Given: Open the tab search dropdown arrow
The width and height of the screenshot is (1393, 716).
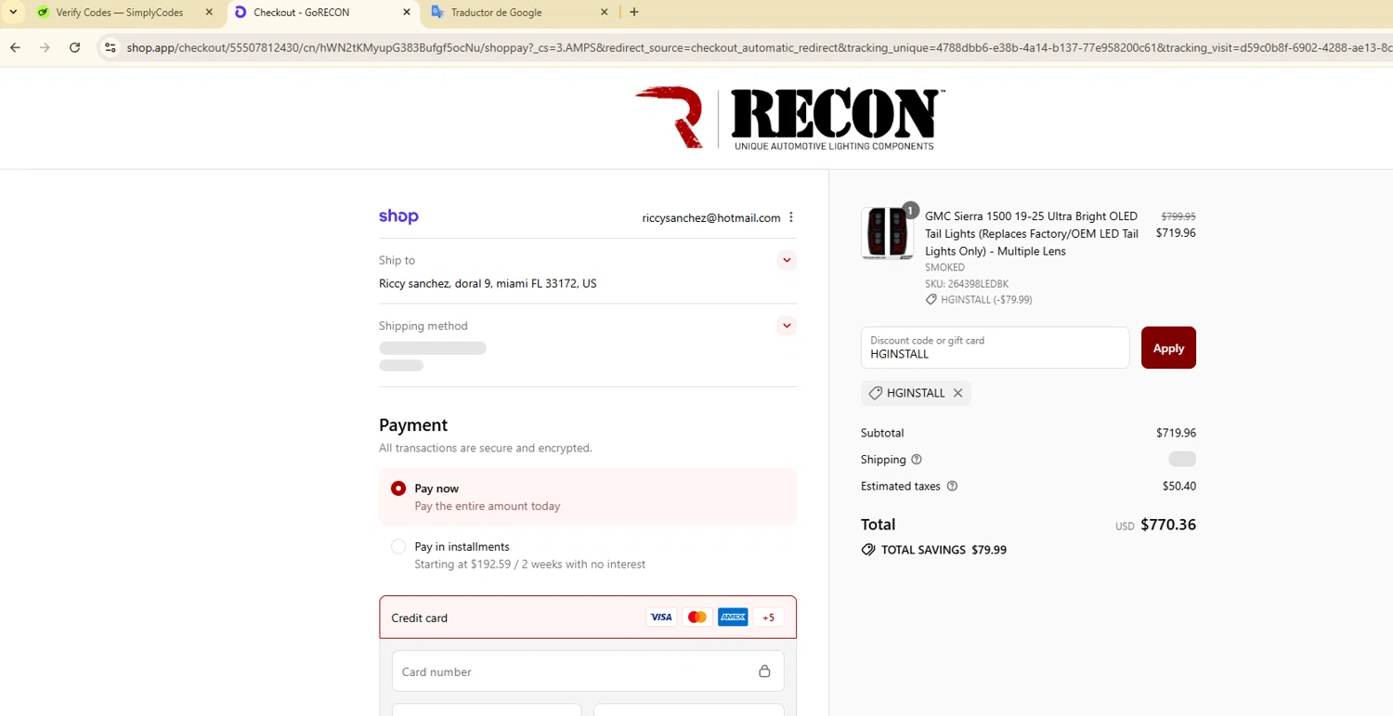Looking at the screenshot, I should (13, 12).
